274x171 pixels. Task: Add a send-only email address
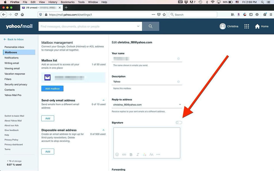click(x=48, y=118)
